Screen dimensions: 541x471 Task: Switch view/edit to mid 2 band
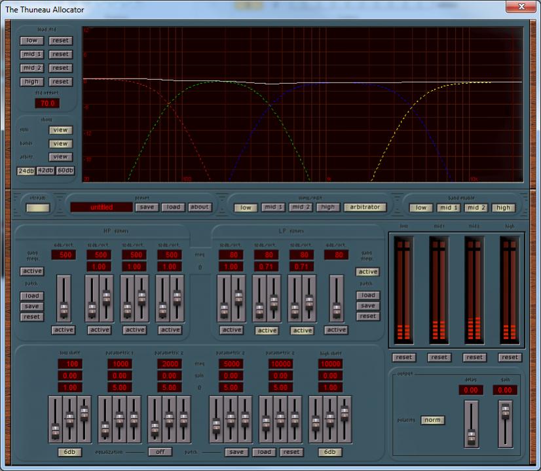301,207
